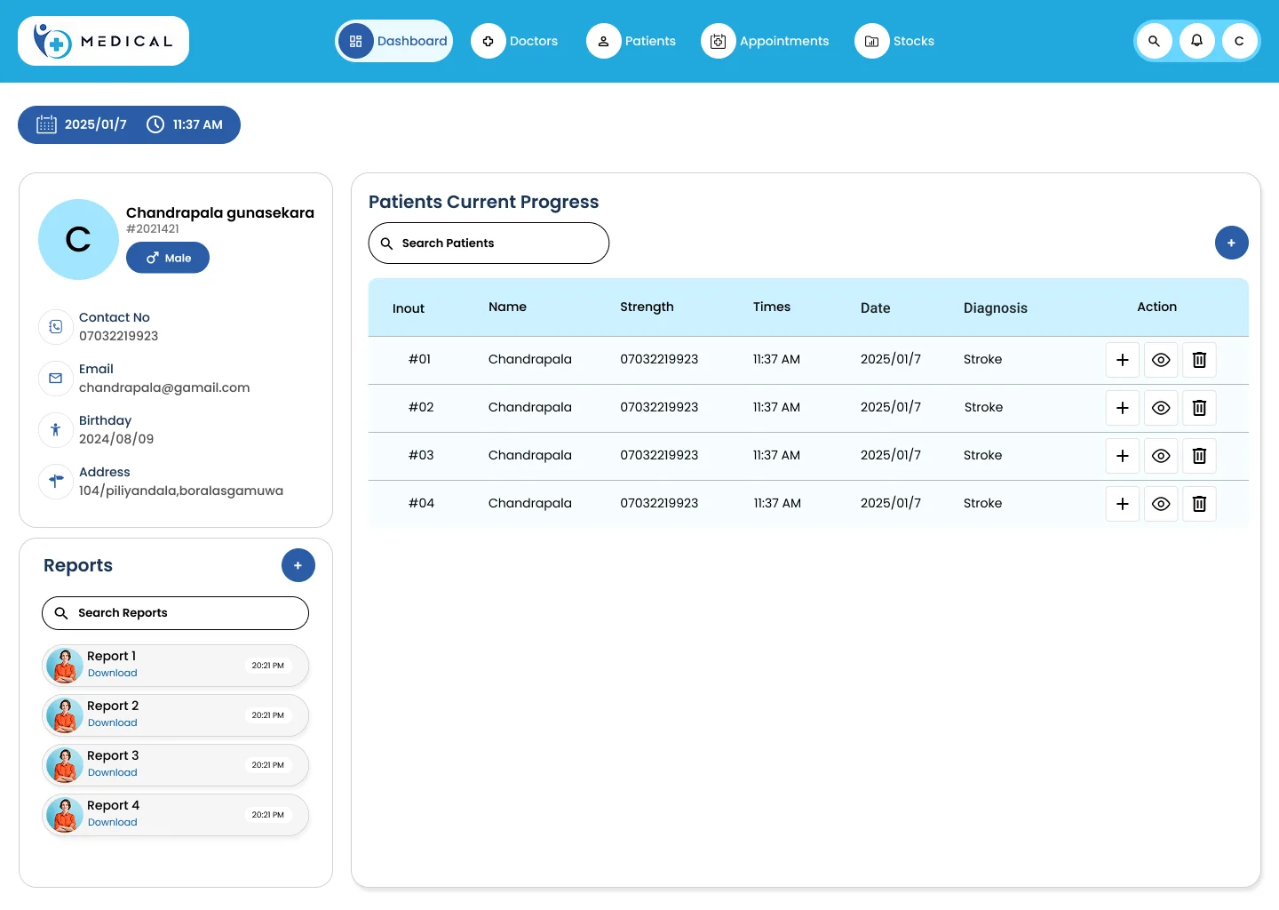View details of row #03 eye icon

pyautogui.click(x=1161, y=456)
